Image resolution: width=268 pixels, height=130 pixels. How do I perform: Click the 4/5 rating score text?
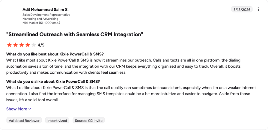coord(41,45)
